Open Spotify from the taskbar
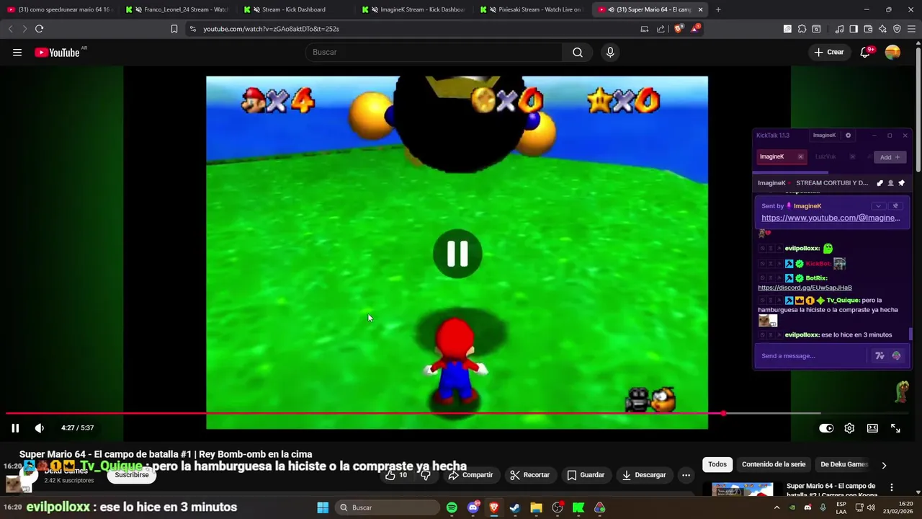 click(452, 507)
